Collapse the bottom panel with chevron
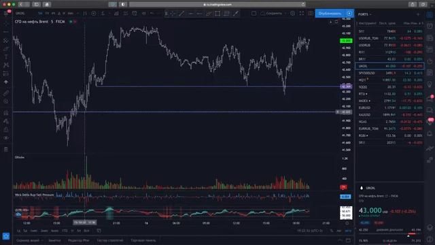This screenshot has height=245, width=435. 340,240
